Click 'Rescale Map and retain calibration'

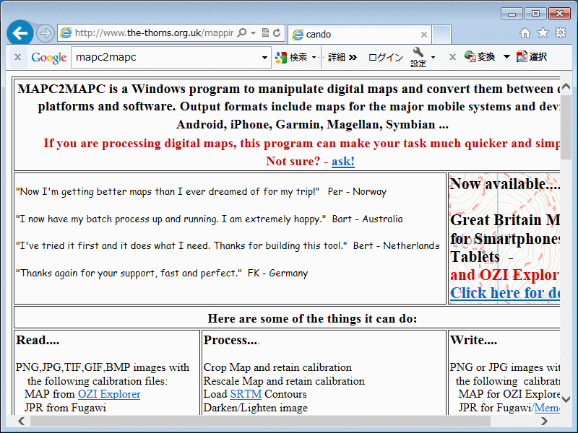(284, 381)
